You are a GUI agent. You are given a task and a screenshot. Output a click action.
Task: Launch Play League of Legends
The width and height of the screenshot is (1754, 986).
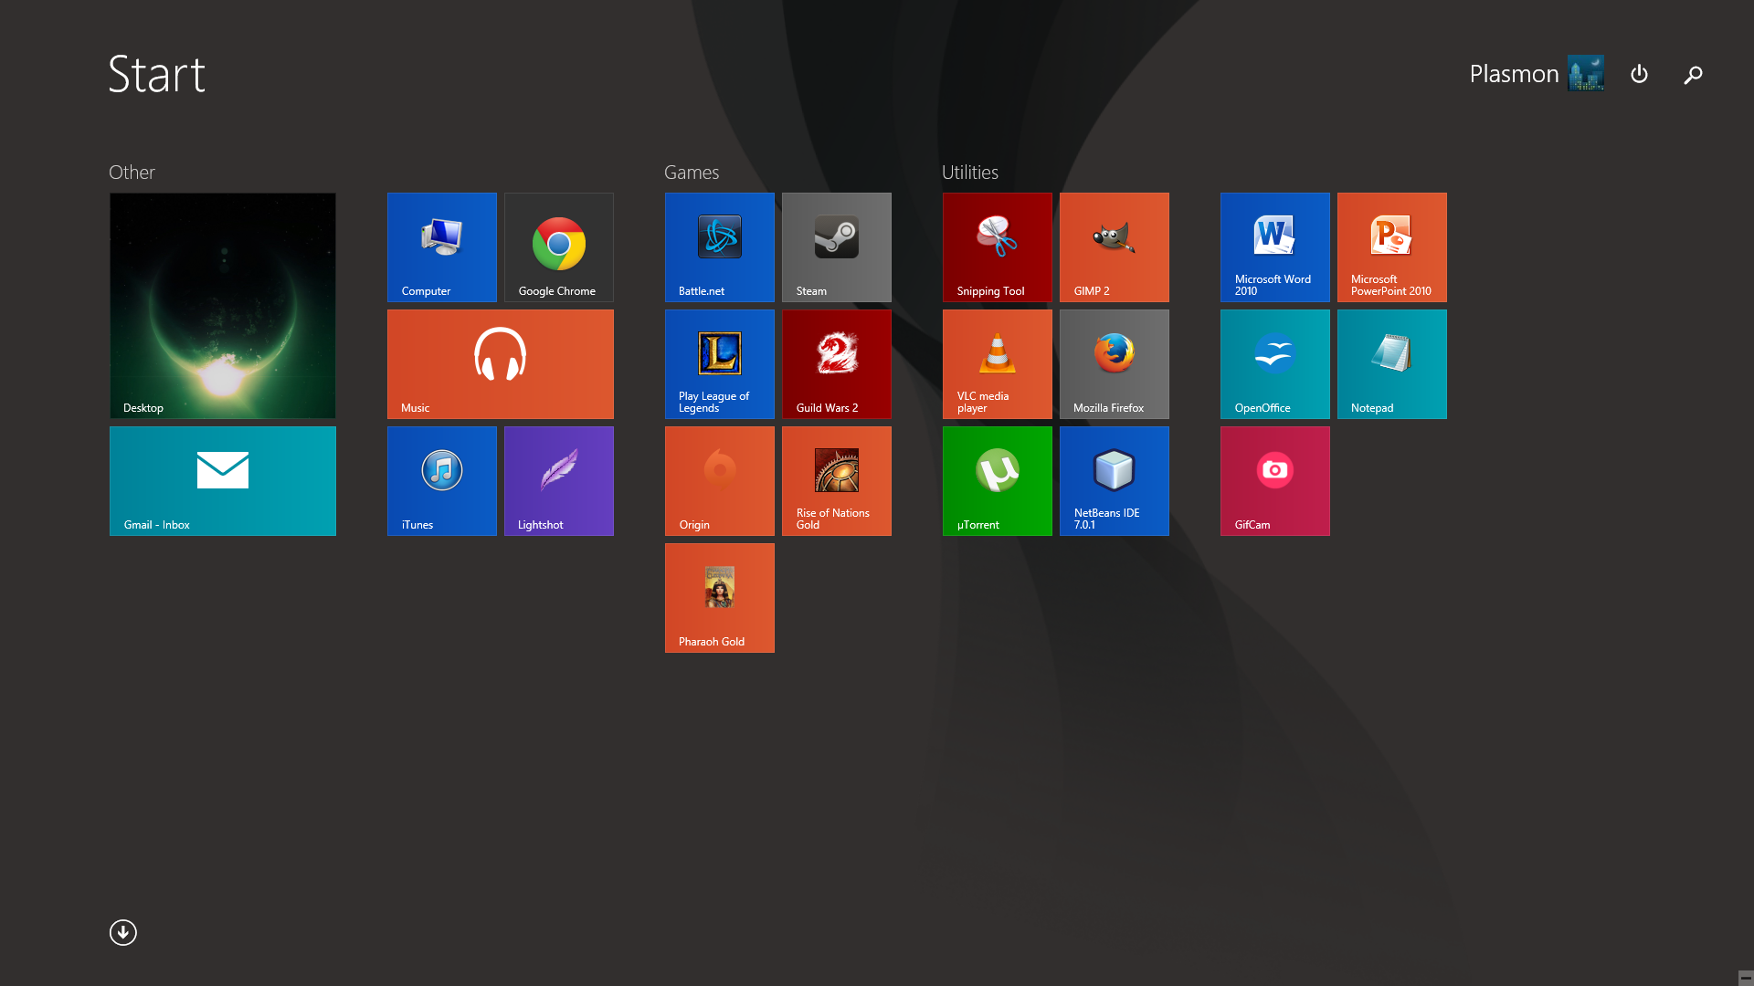pyautogui.click(x=719, y=364)
